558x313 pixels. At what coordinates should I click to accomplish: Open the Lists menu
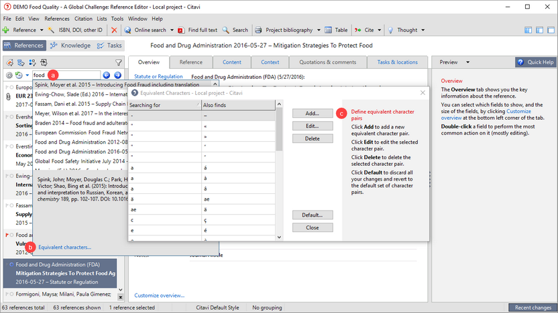click(x=102, y=19)
